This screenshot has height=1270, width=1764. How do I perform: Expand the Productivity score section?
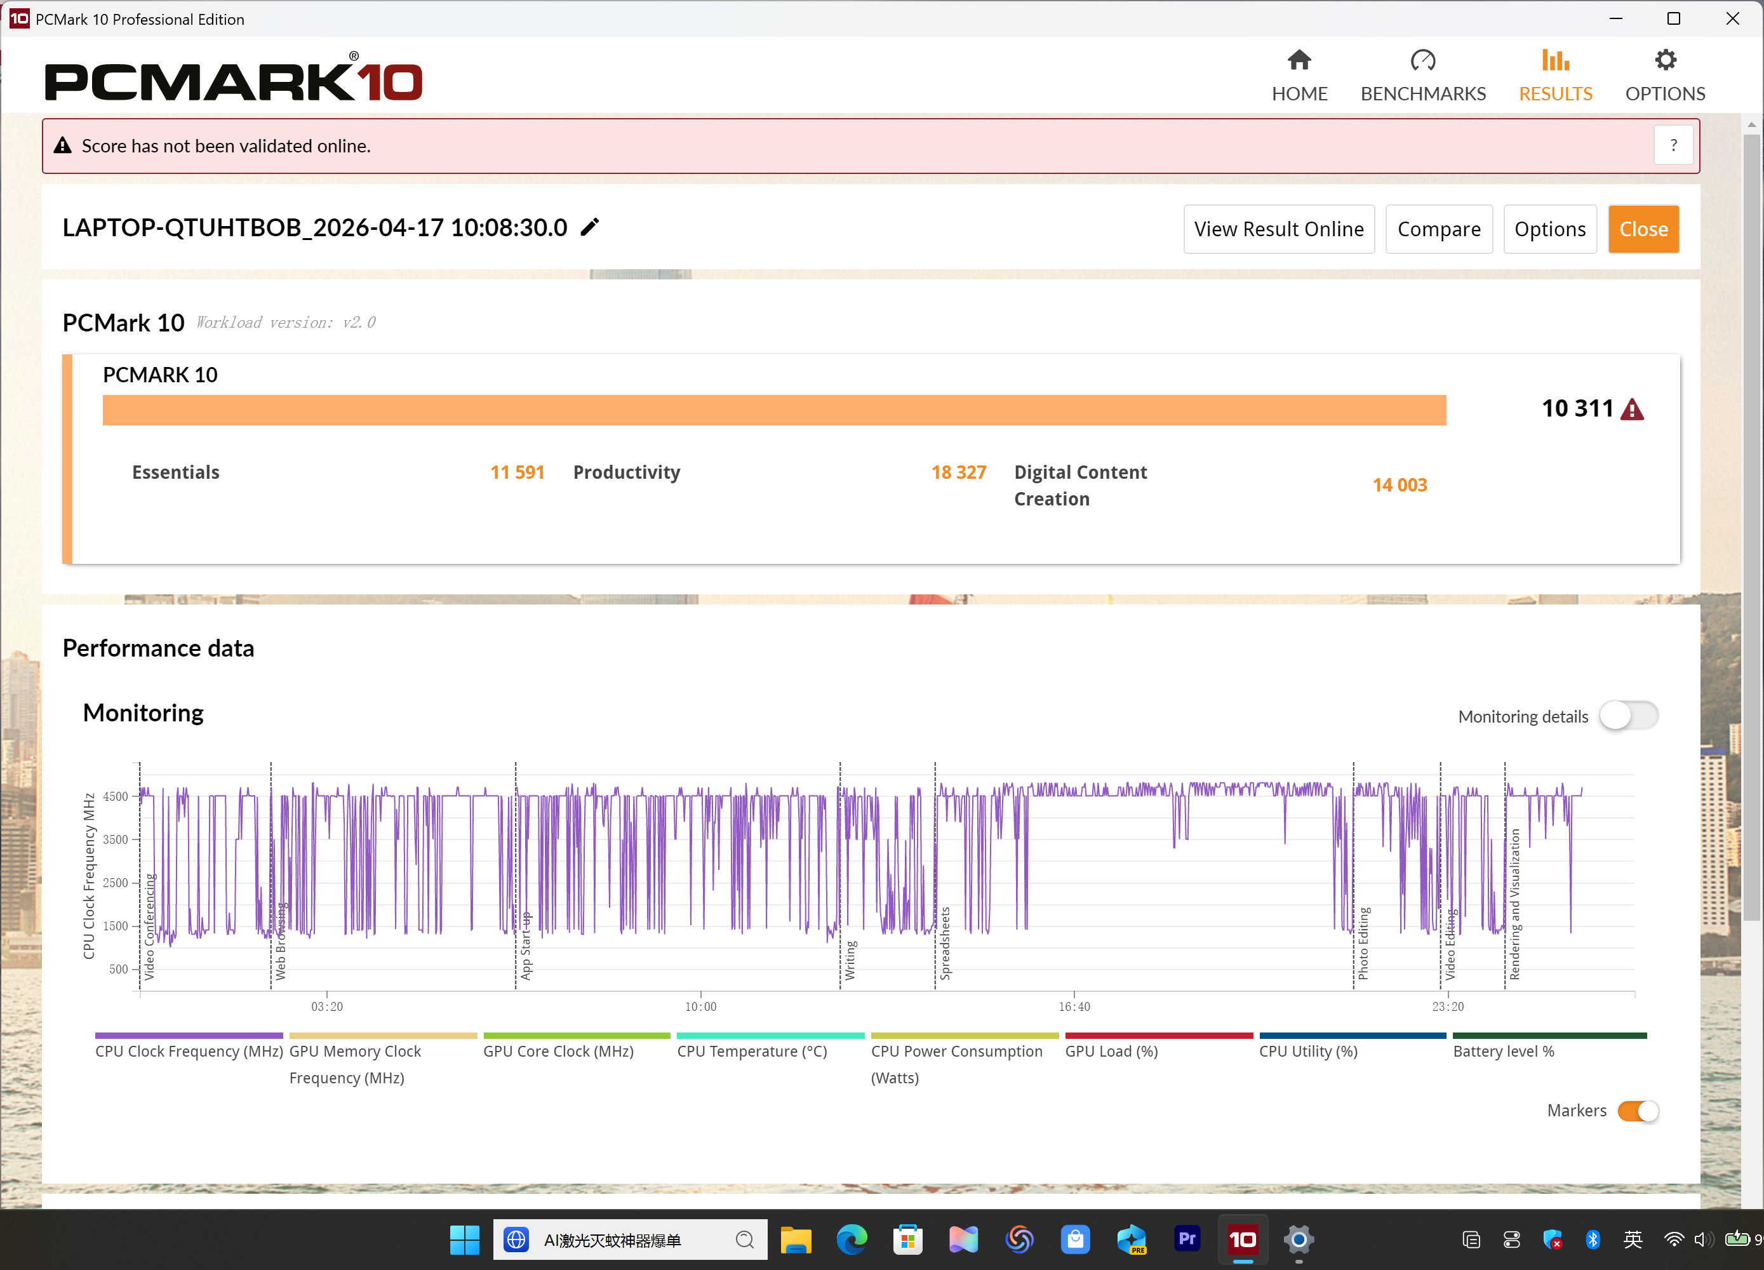coord(626,472)
